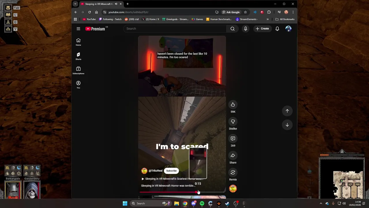The height and width of the screenshot is (208, 369).
Task: Go to previous Short with up arrow
Action: tap(287, 111)
